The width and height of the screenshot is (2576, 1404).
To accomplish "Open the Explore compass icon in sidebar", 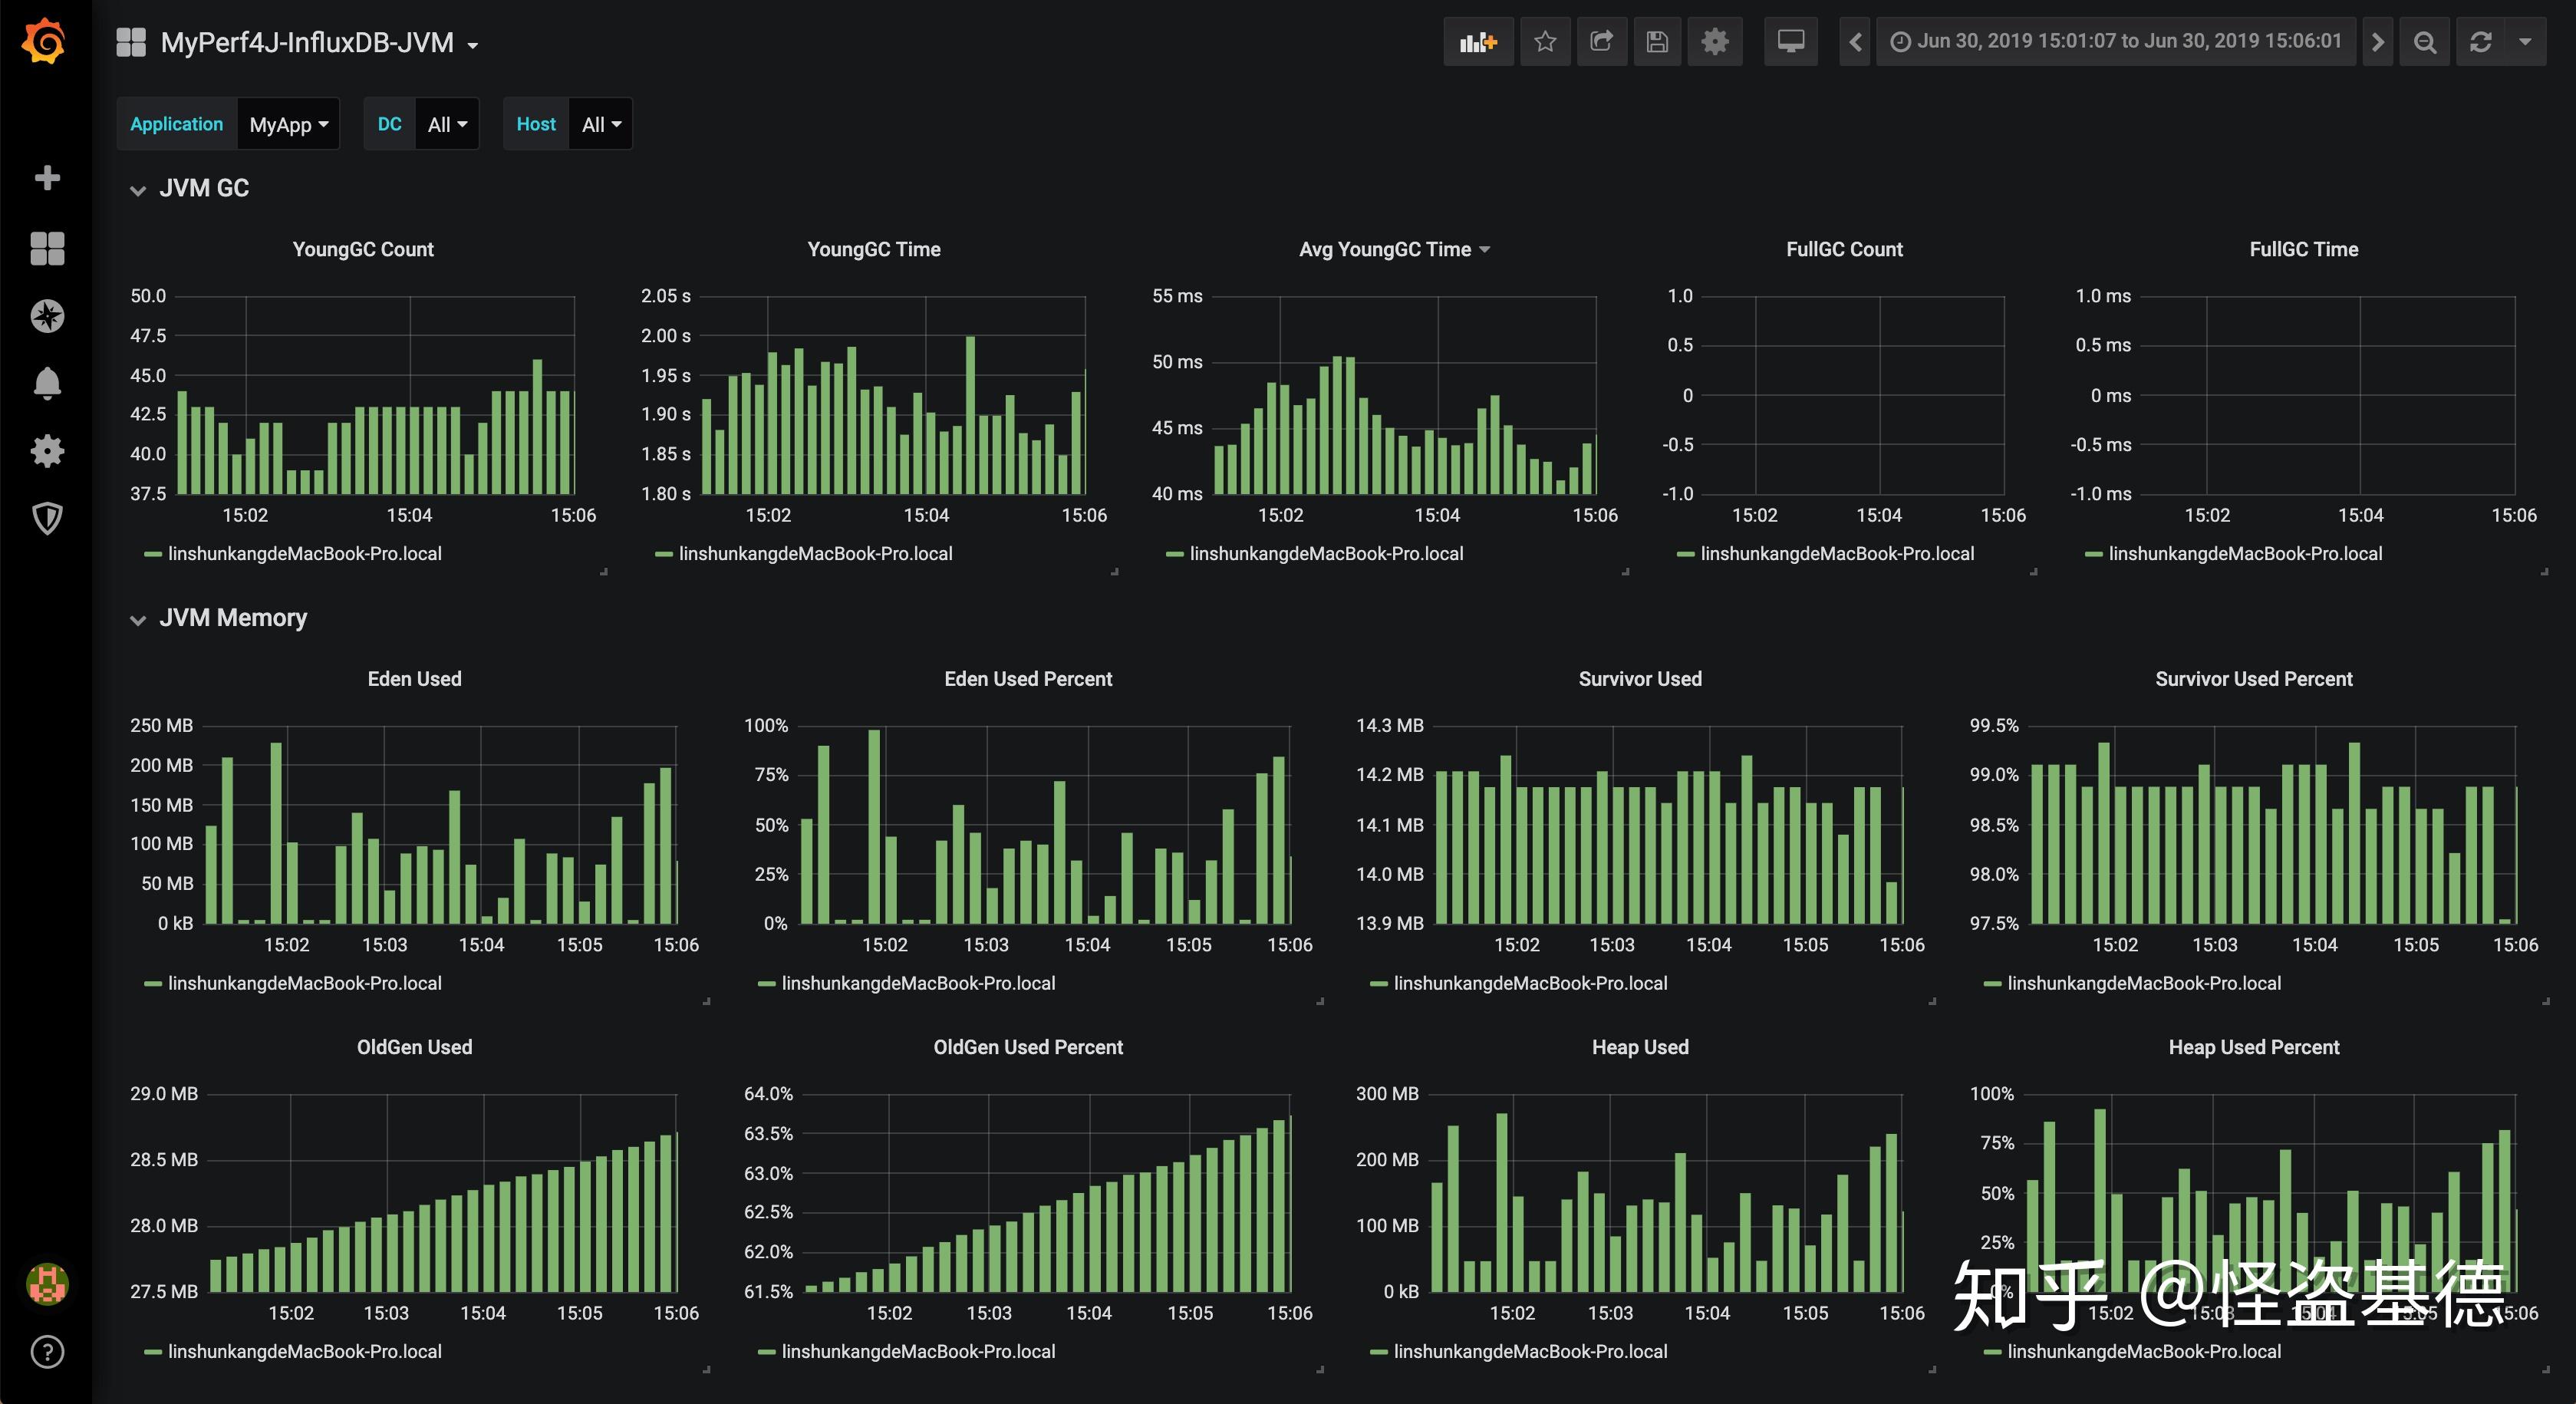I will (47, 316).
